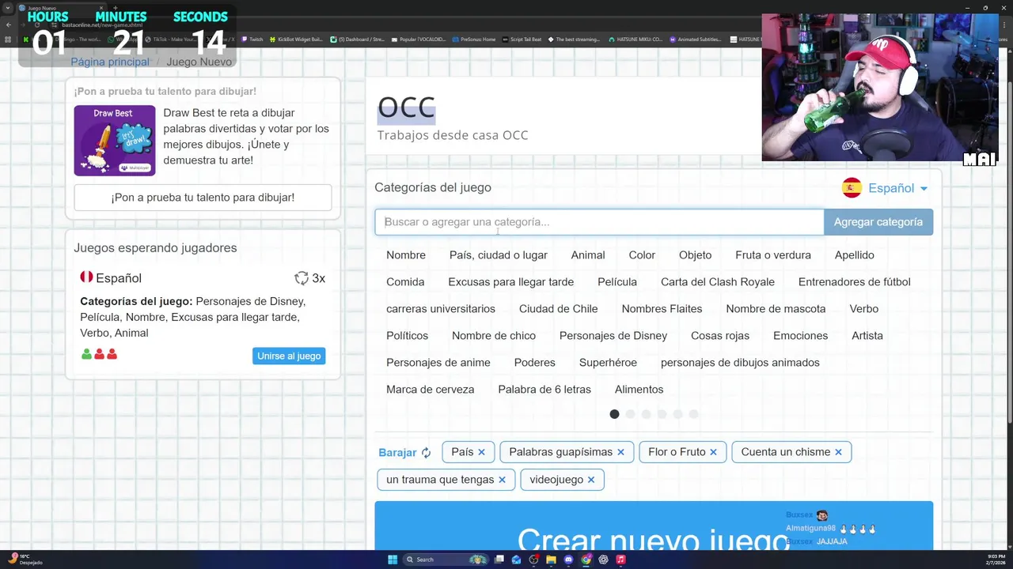Click the Windows taskbar Search box
This screenshot has width=1013, height=569.
445,560
